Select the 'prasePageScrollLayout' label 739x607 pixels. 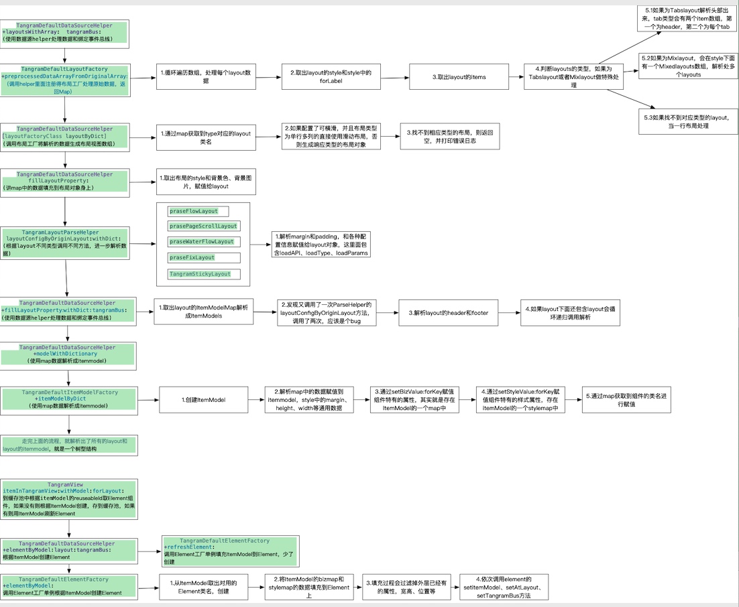[x=204, y=226]
